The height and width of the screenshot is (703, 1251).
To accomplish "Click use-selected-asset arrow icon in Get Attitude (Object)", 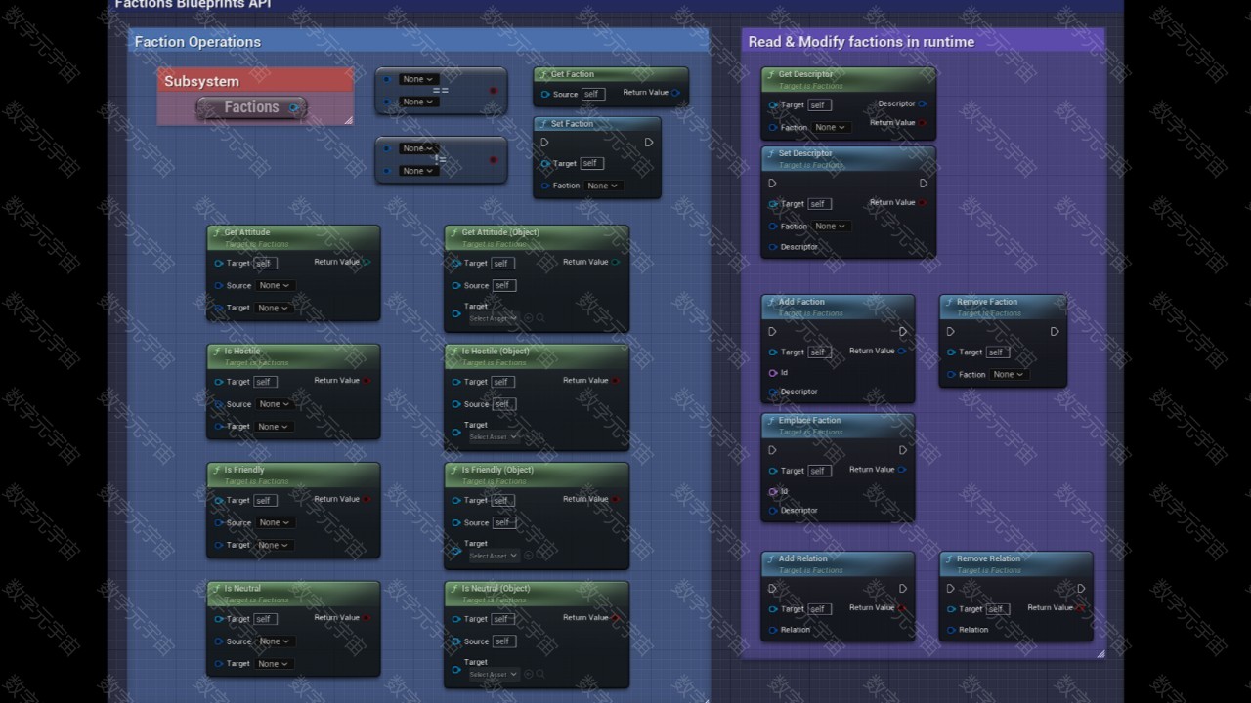I will pos(529,318).
